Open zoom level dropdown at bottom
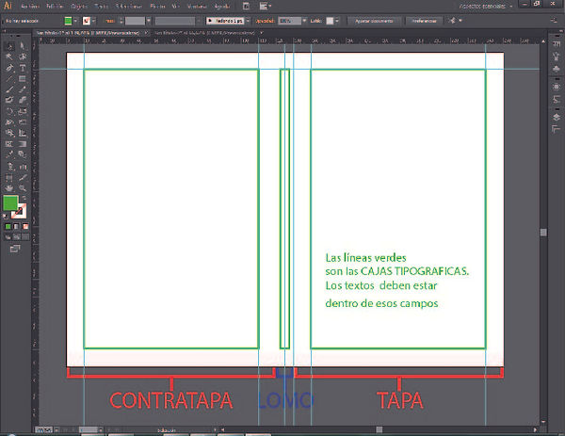565x436 pixels. tap(56, 429)
